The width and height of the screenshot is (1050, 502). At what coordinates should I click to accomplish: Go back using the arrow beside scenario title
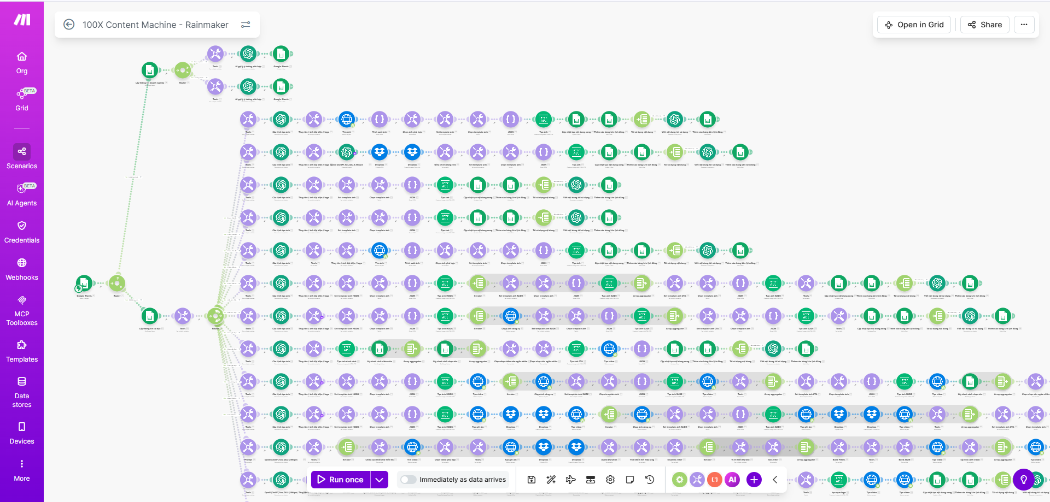coord(69,25)
